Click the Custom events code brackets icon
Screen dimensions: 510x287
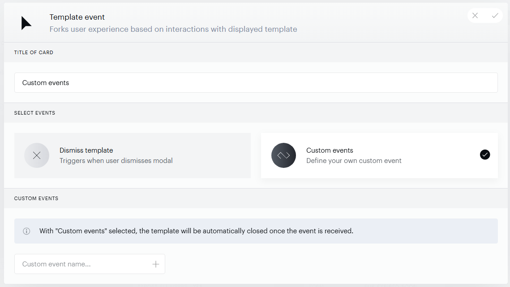pos(283,155)
